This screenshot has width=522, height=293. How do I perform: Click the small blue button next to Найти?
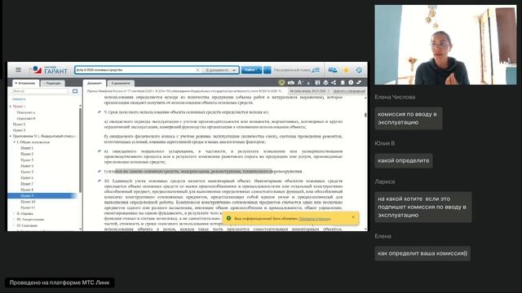267,70
